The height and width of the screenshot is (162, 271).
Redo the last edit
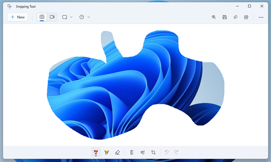coord(176,152)
